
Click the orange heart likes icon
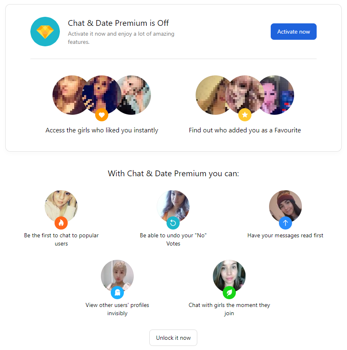pyautogui.click(x=102, y=115)
